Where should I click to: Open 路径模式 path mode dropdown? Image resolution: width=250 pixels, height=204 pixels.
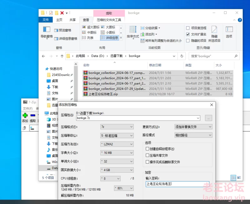pyautogui.click(x=193, y=135)
